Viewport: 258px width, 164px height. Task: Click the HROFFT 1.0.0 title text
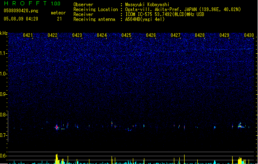pyautogui.click(x=32, y=3)
